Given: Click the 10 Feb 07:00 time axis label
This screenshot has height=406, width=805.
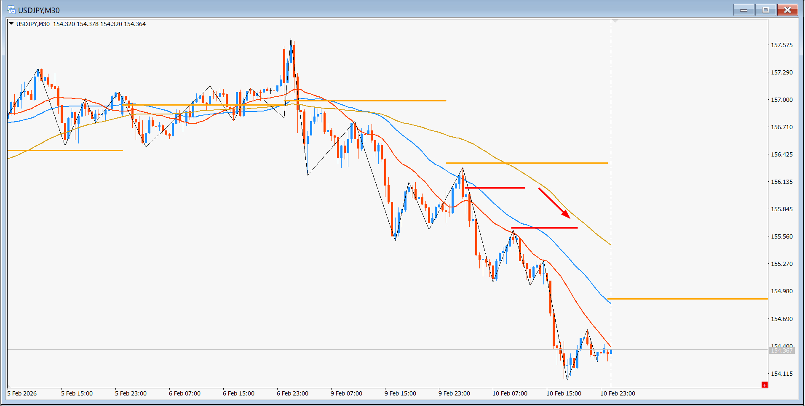Looking at the screenshot, I should click(x=510, y=393).
